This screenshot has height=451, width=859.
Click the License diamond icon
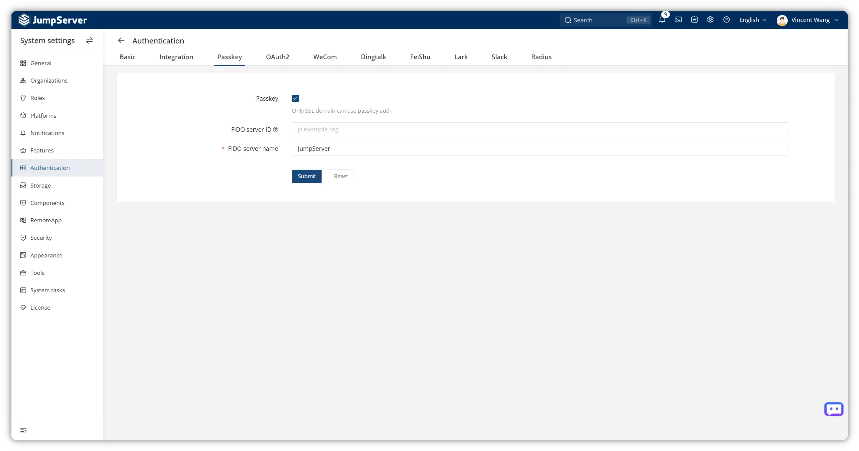pos(23,308)
